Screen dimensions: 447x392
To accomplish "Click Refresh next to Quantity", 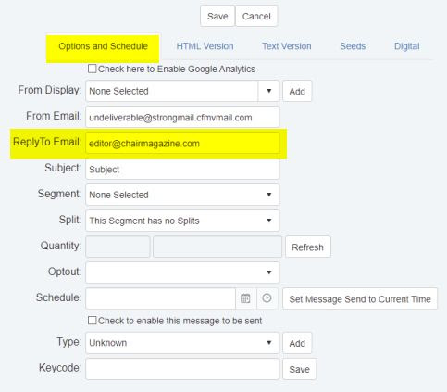I will point(308,247).
